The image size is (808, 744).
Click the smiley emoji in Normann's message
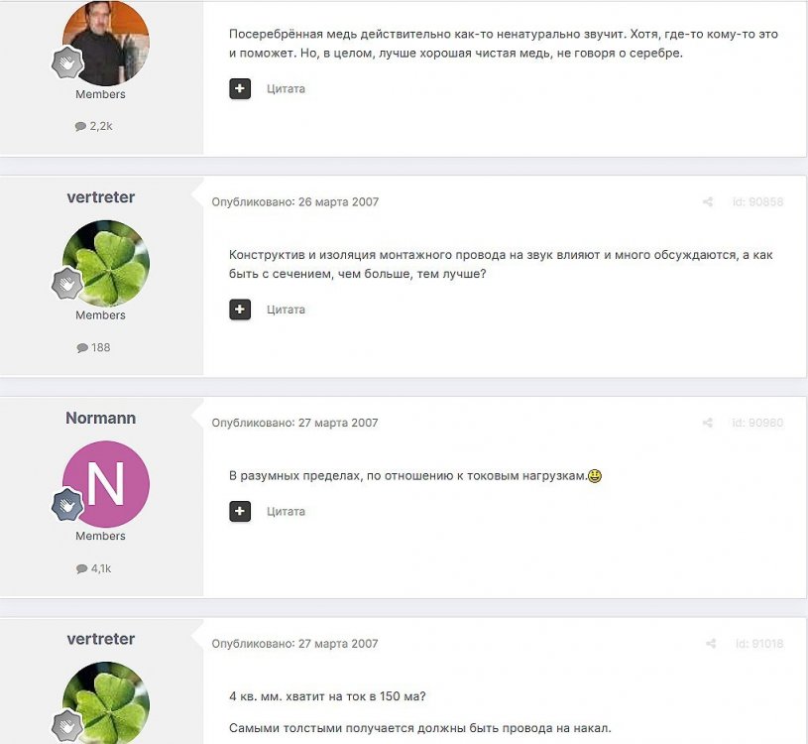[x=595, y=475]
